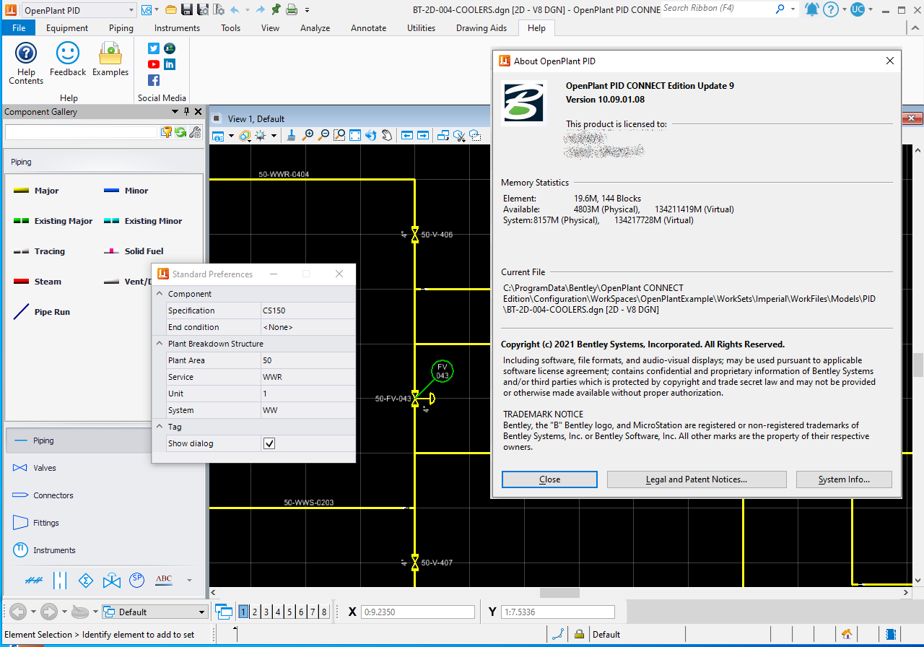Screen dimensions: 924x647
Task: Open Help Contents from the ribbon
Action: tap(26, 63)
